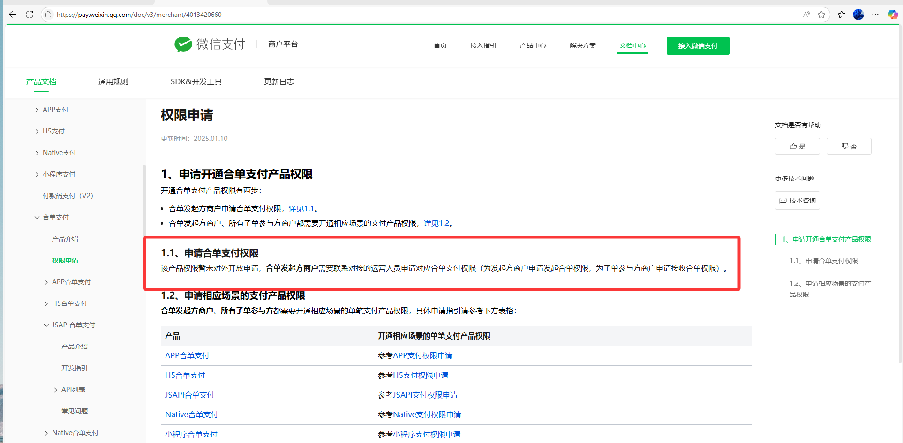The image size is (903, 443).
Task: Switch to SDK&开发工具 tab
Action: pyautogui.click(x=196, y=82)
